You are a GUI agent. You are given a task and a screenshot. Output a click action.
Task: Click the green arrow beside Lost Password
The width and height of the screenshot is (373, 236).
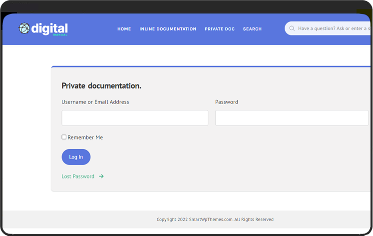tap(101, 176)
